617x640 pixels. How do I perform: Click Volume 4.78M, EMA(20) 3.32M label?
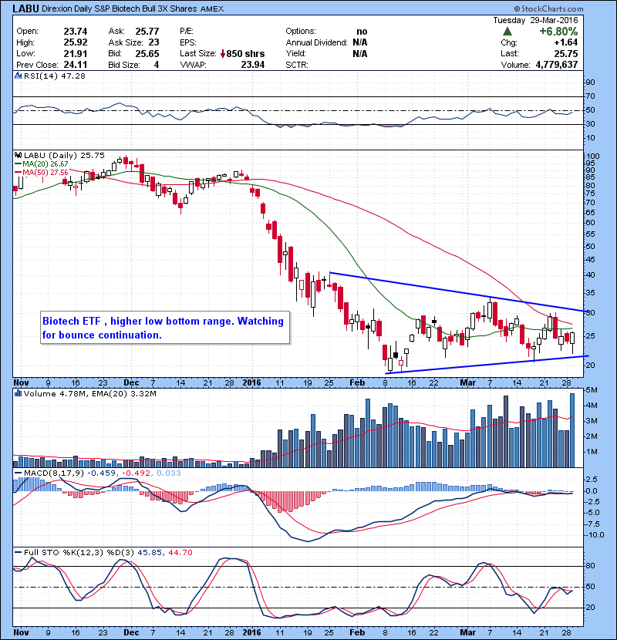click(x=89, y=393)
